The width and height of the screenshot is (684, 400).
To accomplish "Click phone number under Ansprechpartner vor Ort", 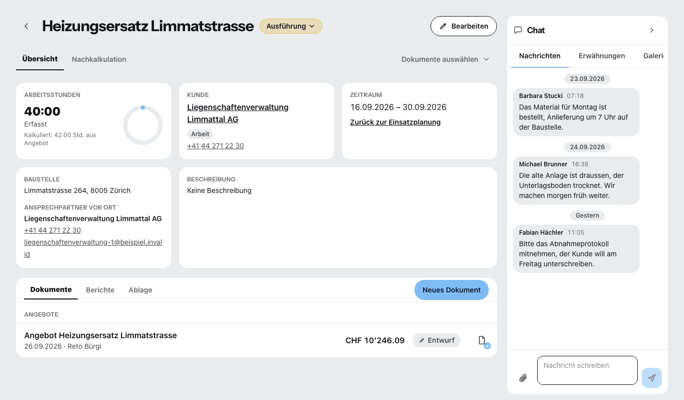I will tap(52, 230).
